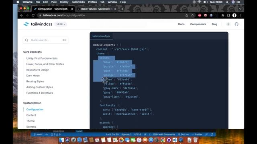Click the share page icon in address bar

[186, 15]
